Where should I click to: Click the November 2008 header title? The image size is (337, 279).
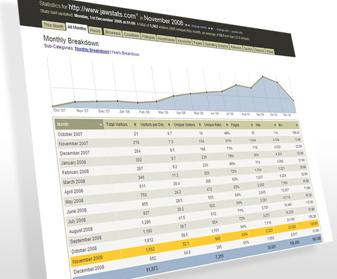click(164, 20)
